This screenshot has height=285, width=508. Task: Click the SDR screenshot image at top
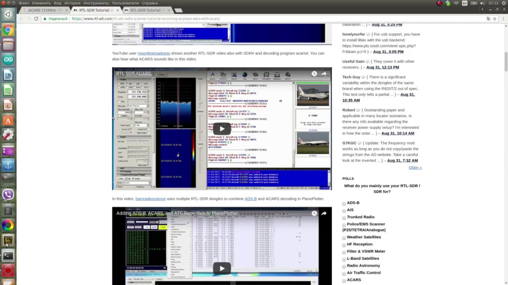pos(222,33)
